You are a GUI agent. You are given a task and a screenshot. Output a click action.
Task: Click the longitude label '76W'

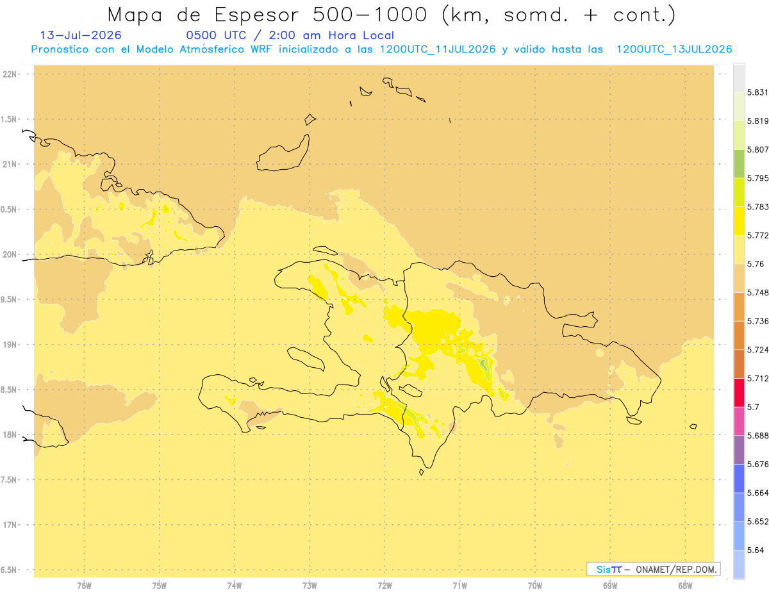(x=84, y=586)
